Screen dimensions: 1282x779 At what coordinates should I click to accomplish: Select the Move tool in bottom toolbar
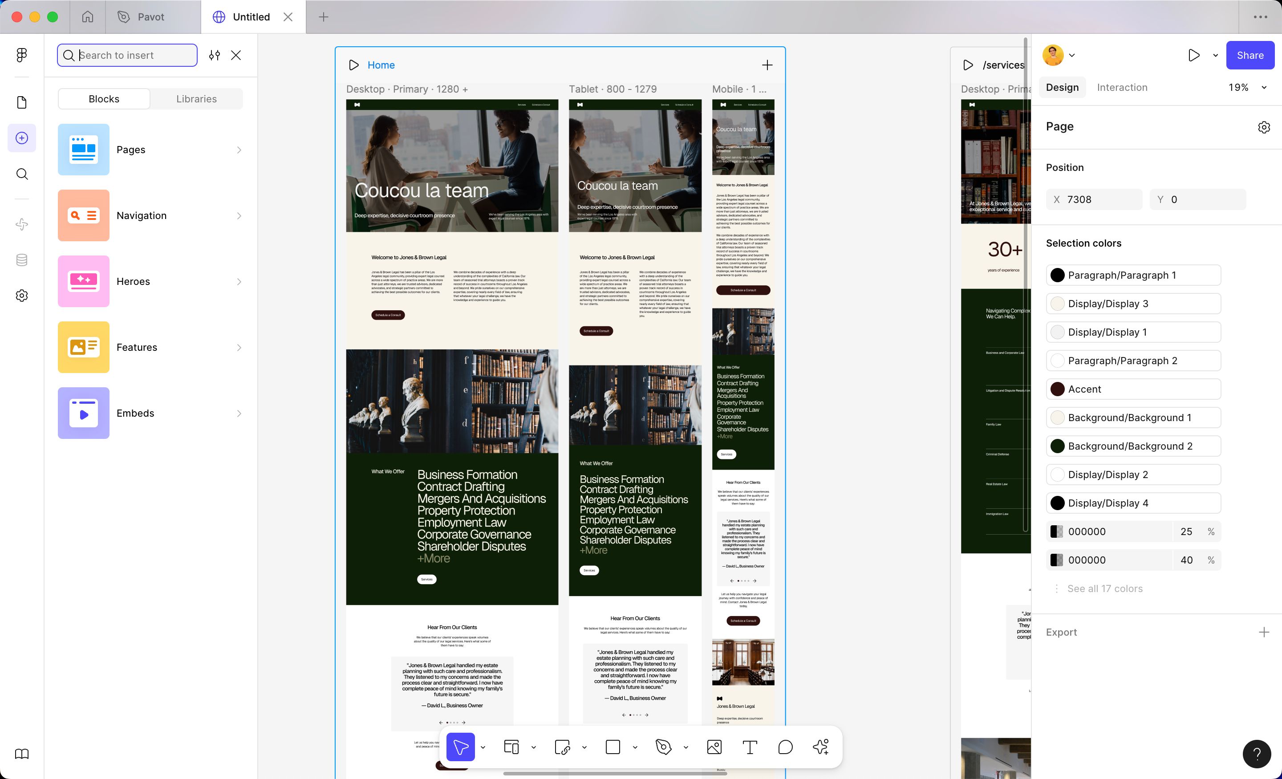(x=460, y=747)
